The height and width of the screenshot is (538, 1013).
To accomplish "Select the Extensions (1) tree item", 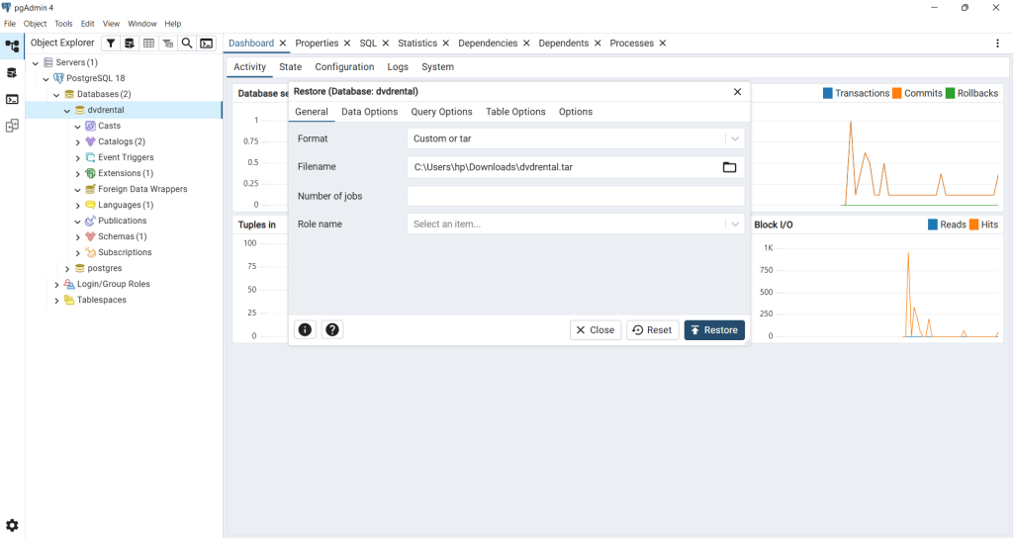I will pyautogui.click(x=126, y=174).
